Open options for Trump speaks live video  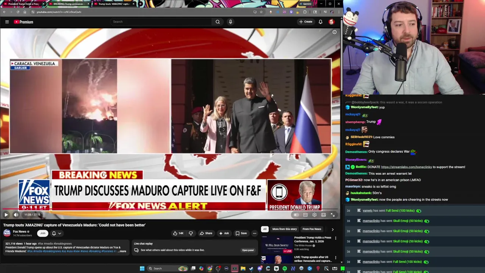335,258
